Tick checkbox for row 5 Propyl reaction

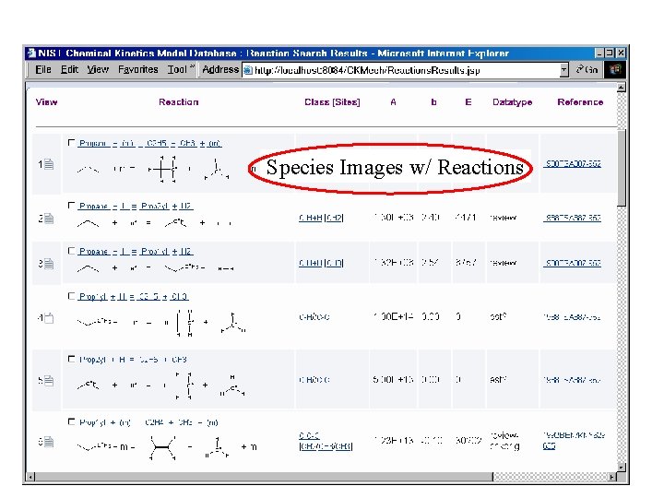point(71,359)
